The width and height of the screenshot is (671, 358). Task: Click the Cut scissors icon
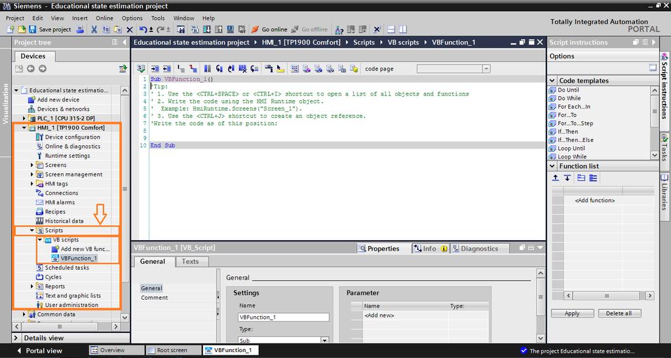coord(94,29)
